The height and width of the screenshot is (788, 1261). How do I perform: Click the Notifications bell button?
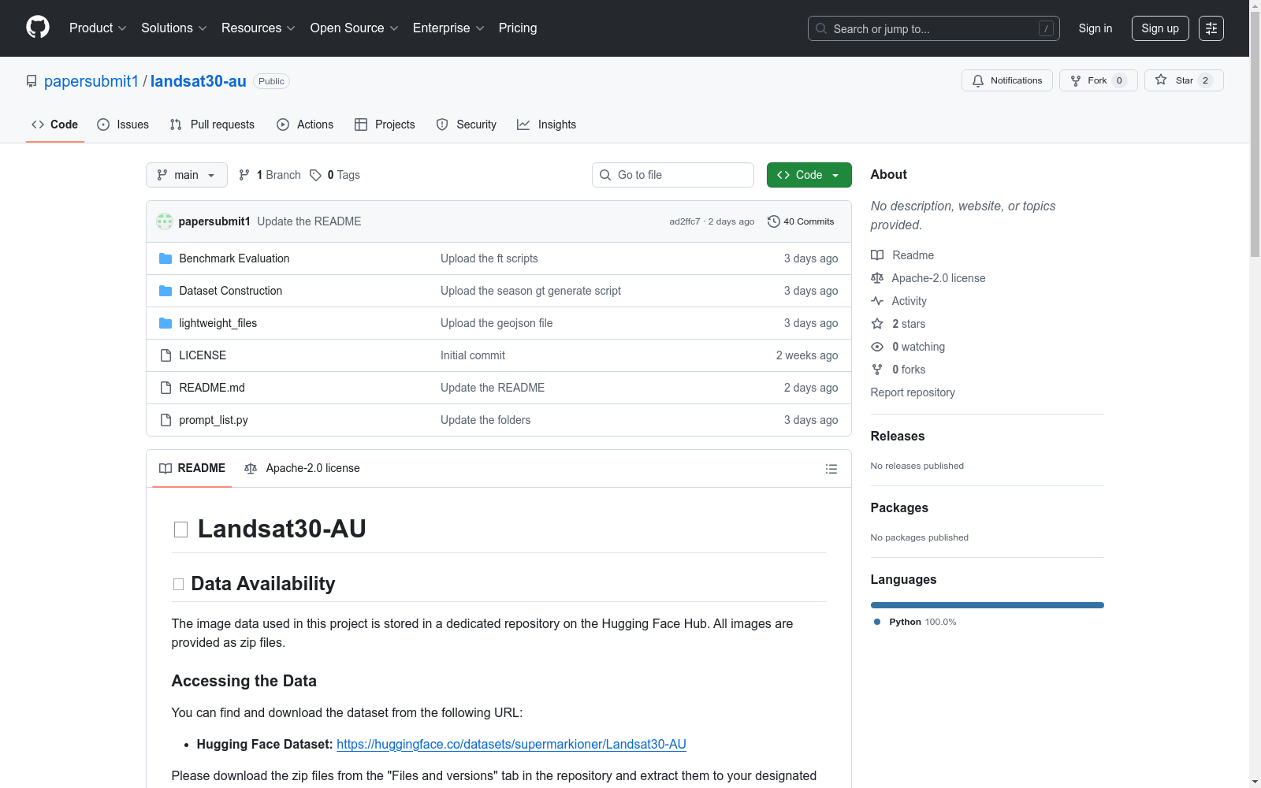coord(1006,80)
